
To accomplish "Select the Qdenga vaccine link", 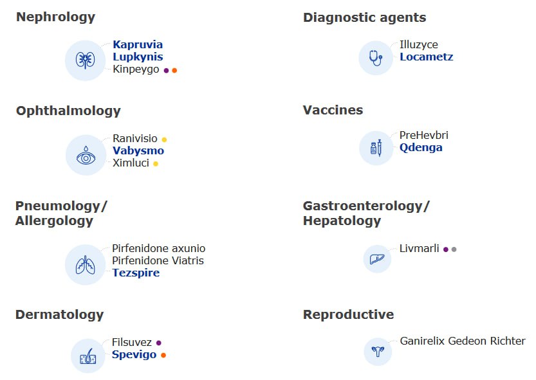I will pyautogui.click(x=421, y=147).
